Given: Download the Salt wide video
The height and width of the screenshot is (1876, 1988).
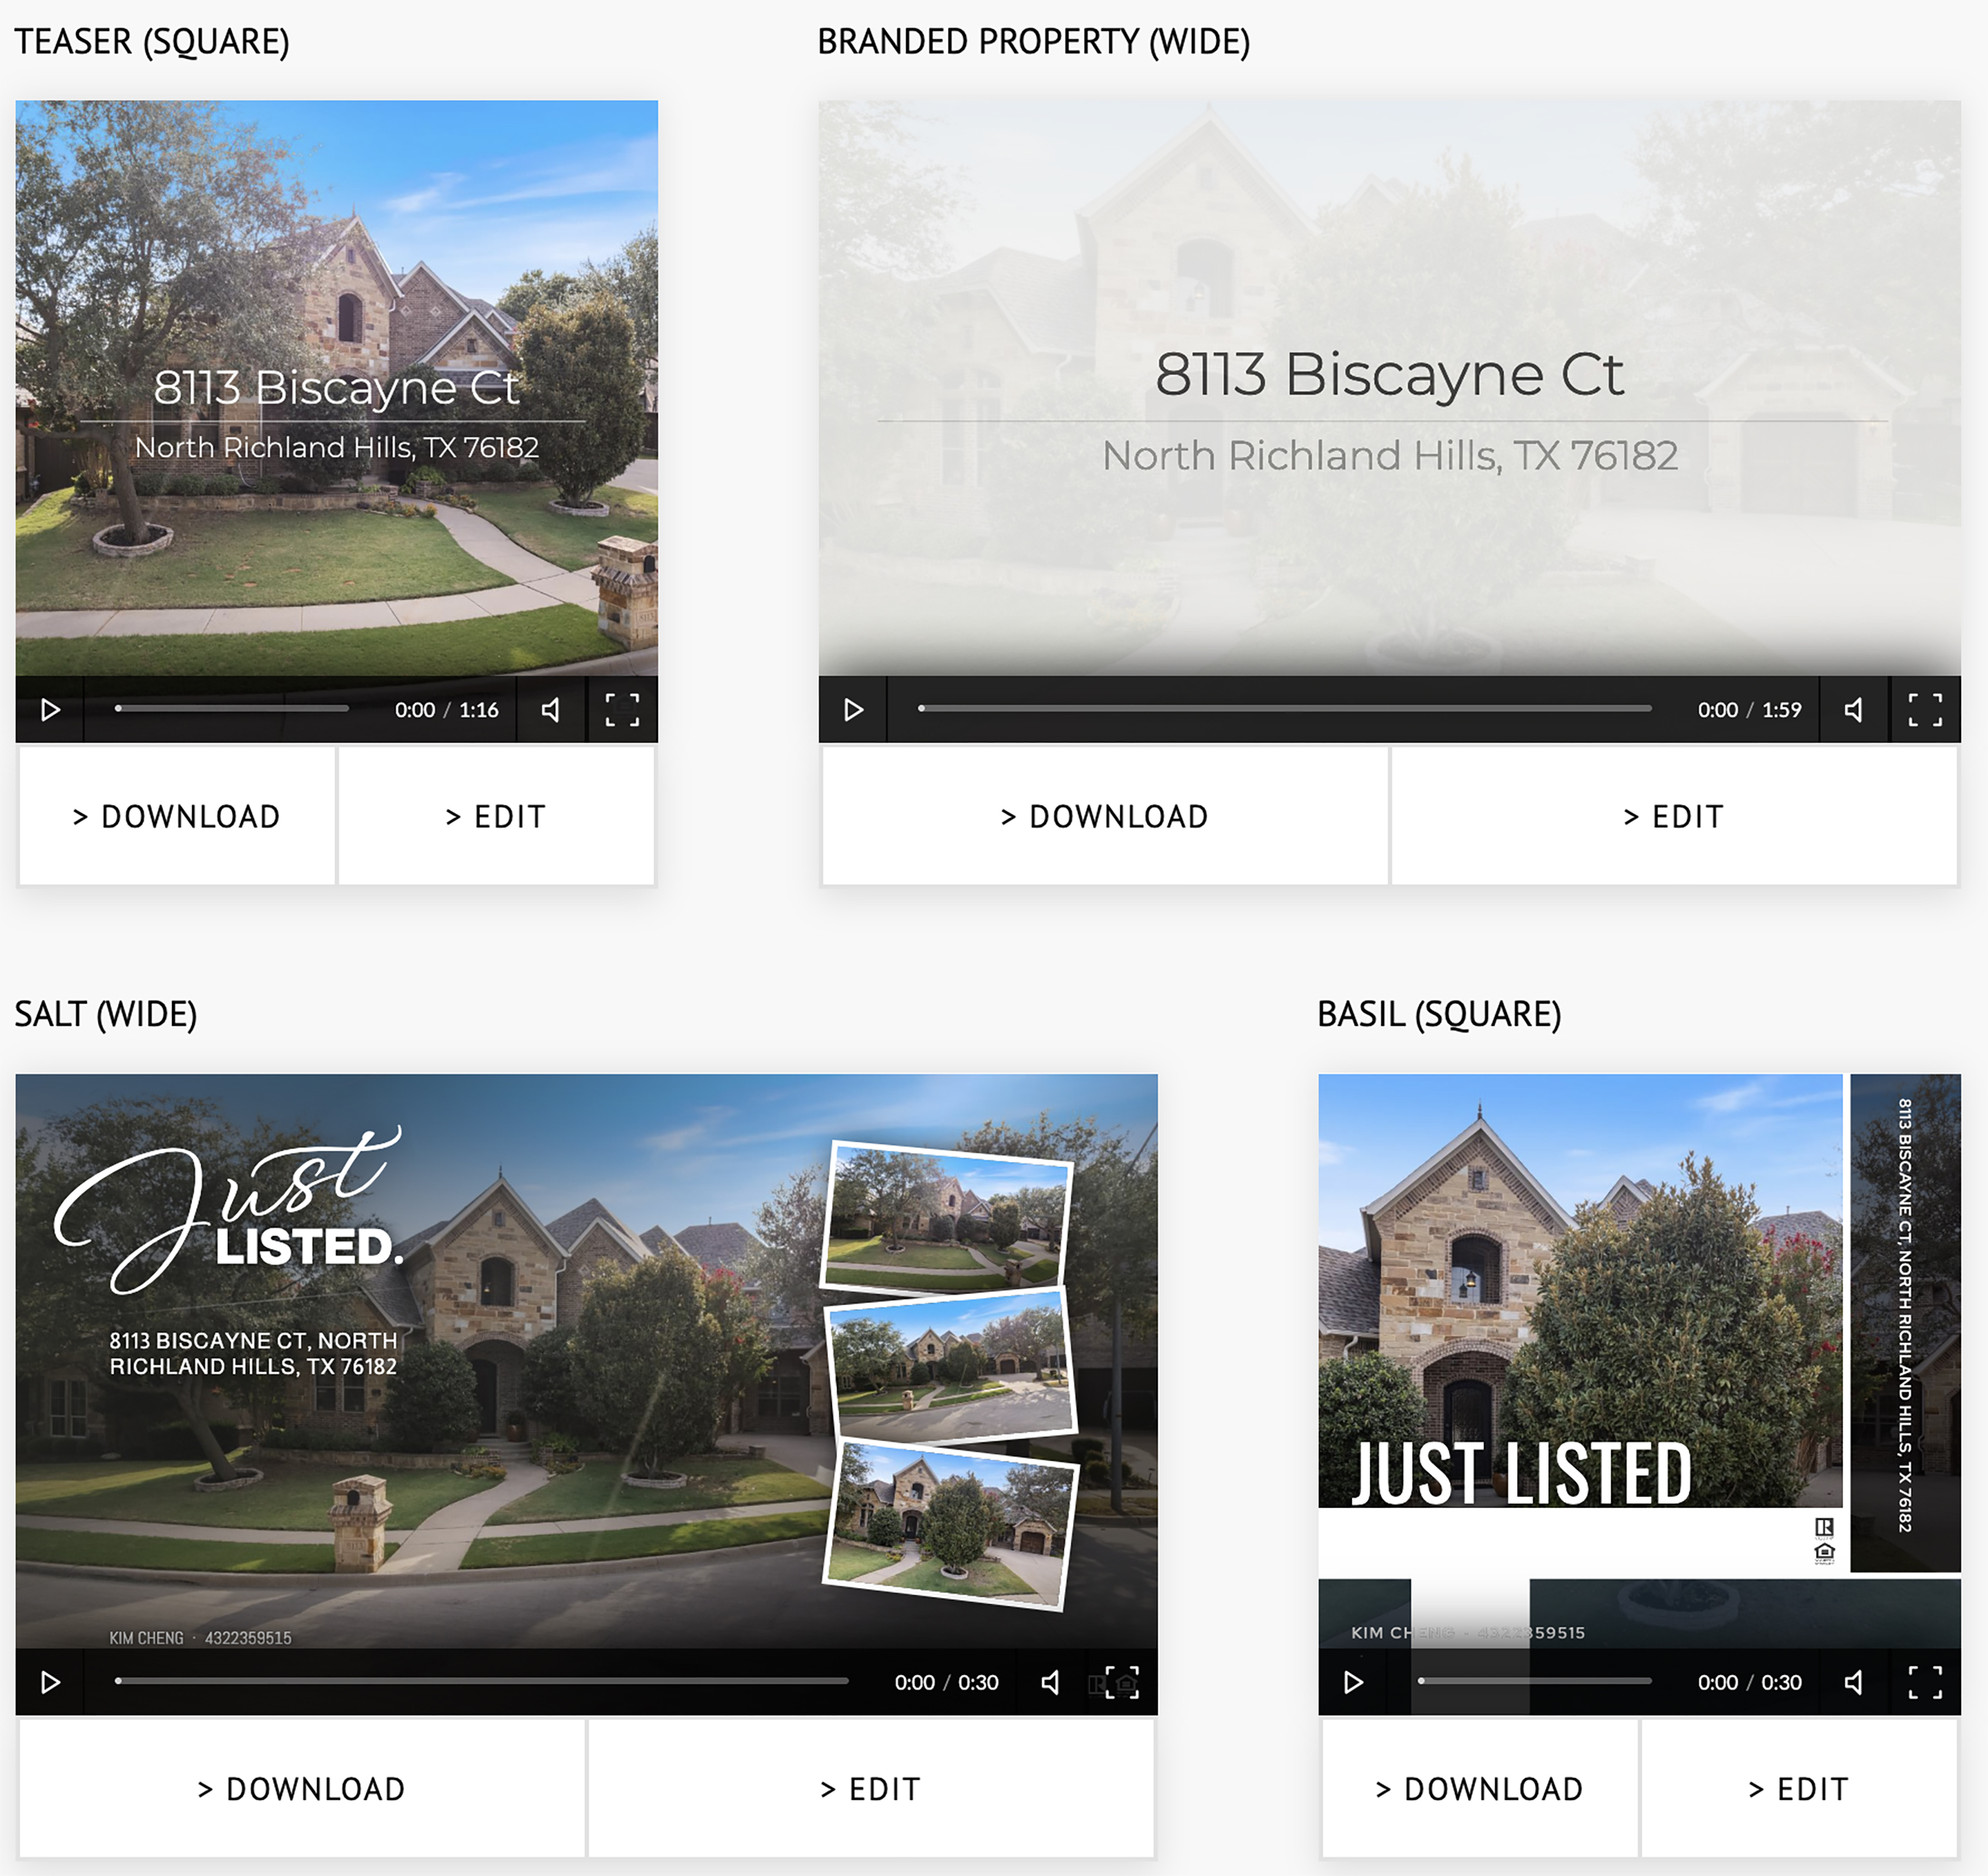Looking at the screenshot, I should [301, 1788].
